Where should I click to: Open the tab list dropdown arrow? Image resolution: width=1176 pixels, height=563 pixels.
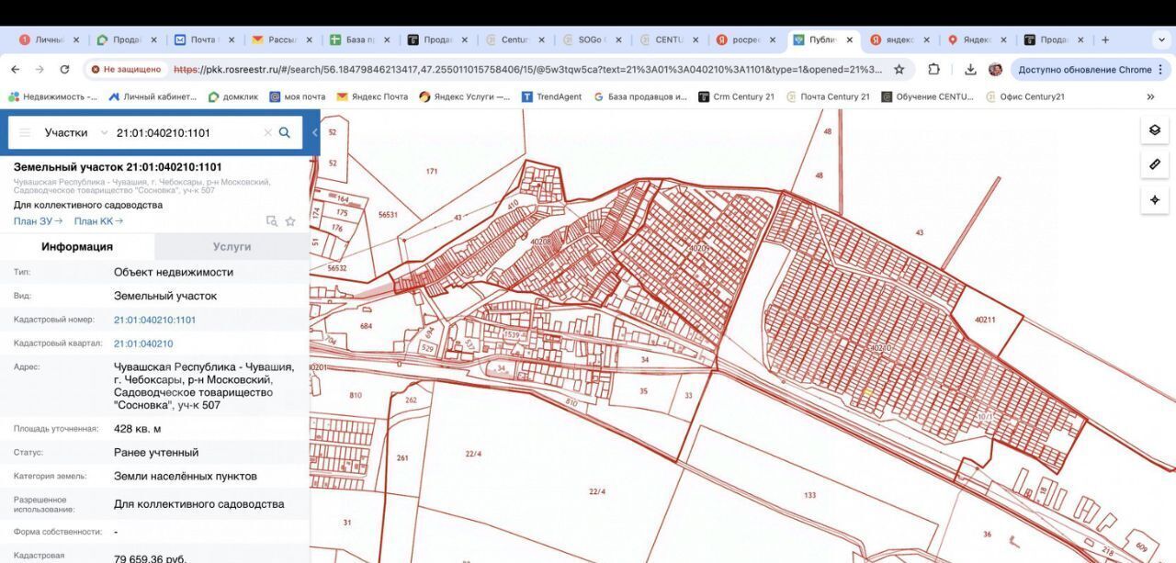pyautogui.click(x=1159, y=40)
